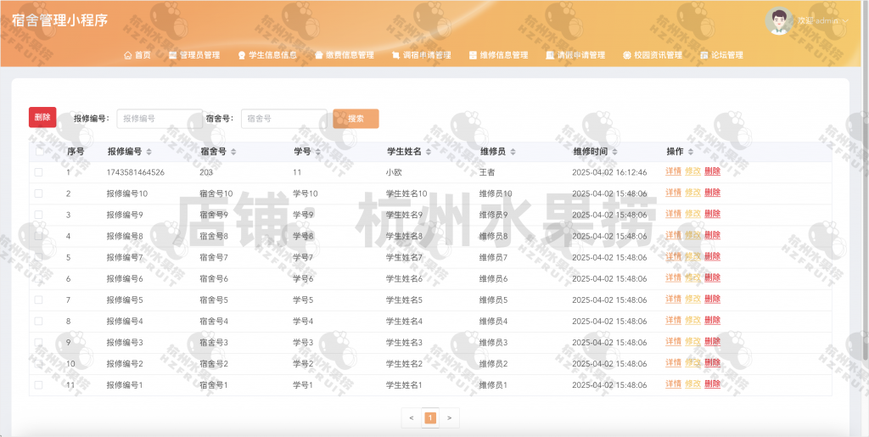869x437 pixels.
Task: Click 修改 in the 报修编号3 row
Action: 692,341
